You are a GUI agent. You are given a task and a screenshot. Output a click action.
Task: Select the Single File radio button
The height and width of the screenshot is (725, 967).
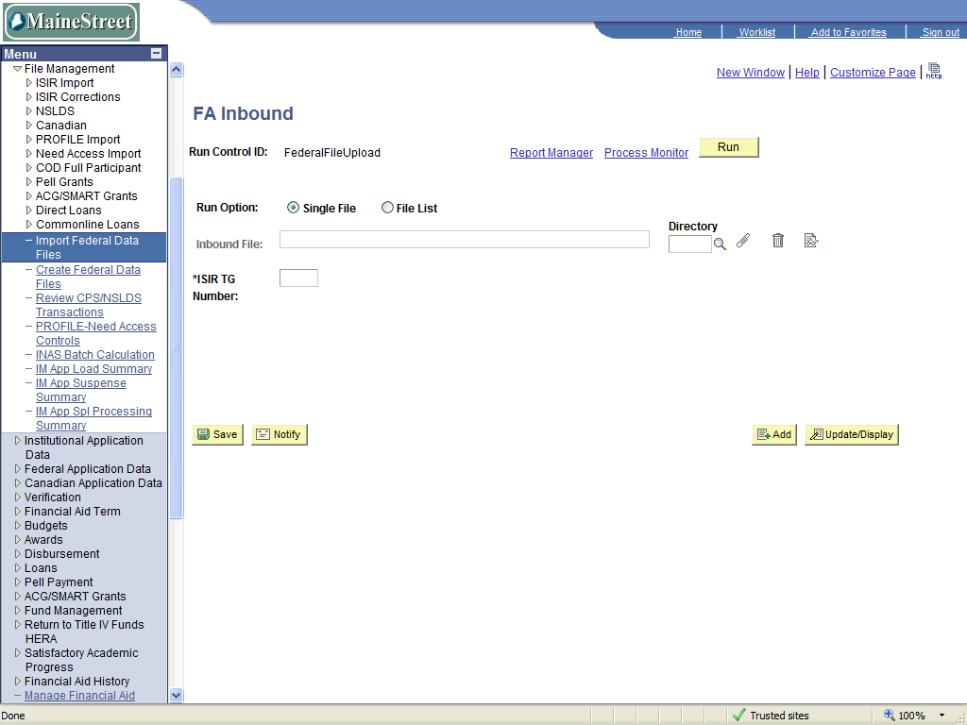(x=293, y=208)
